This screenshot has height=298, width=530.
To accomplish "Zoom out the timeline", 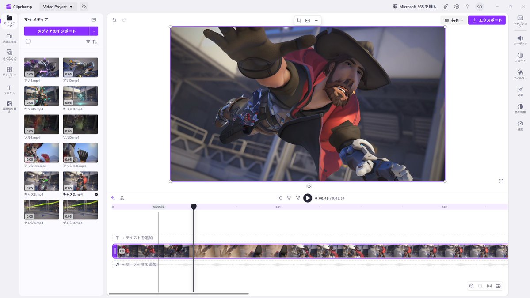I will [x=472, y=286].
